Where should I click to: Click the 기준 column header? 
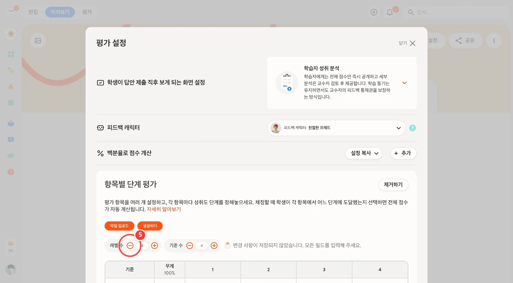130,270
